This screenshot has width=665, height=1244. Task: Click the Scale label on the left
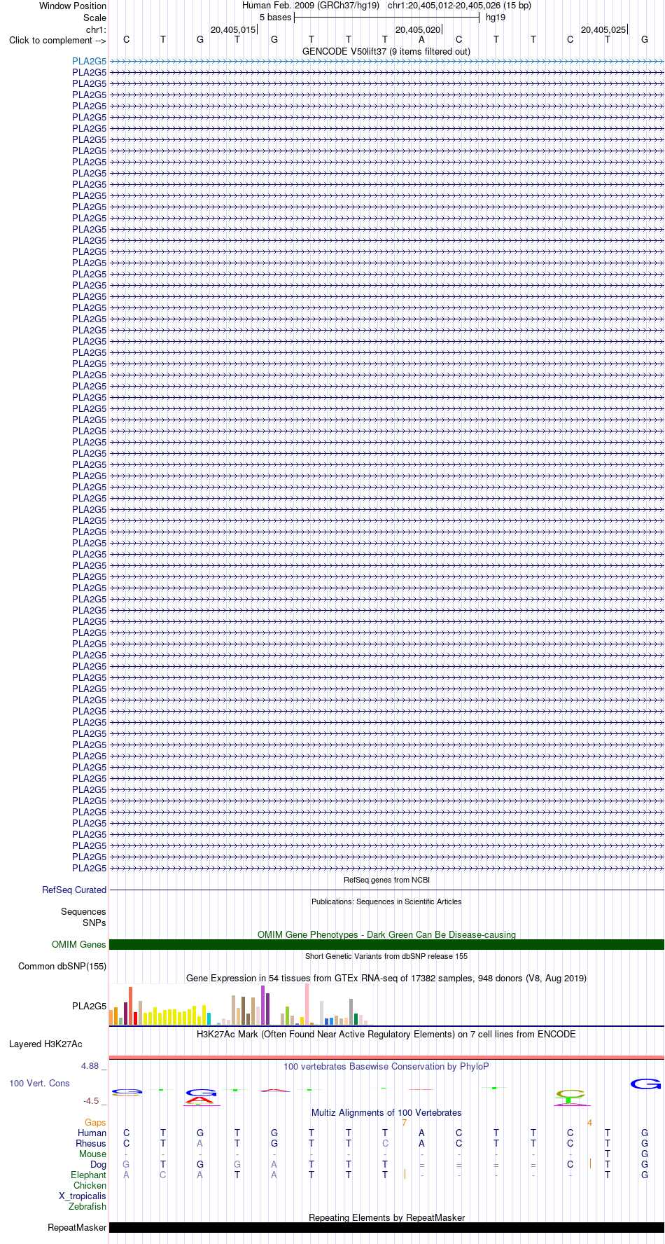point(95,18)
